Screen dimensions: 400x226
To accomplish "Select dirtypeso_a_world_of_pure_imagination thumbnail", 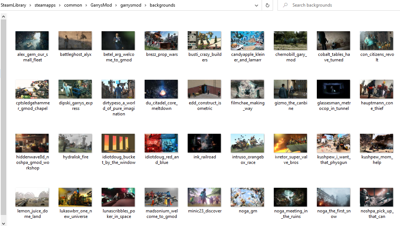I will pos(118,89).
